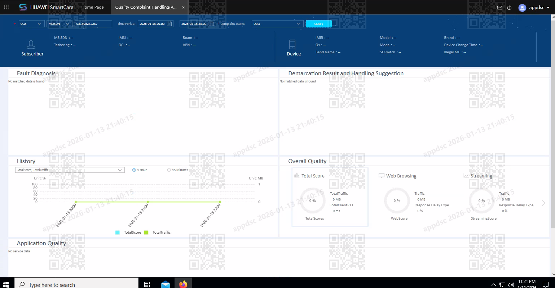Click the Illegal ME label
The image size is (555, 288).
click(452, 52)
